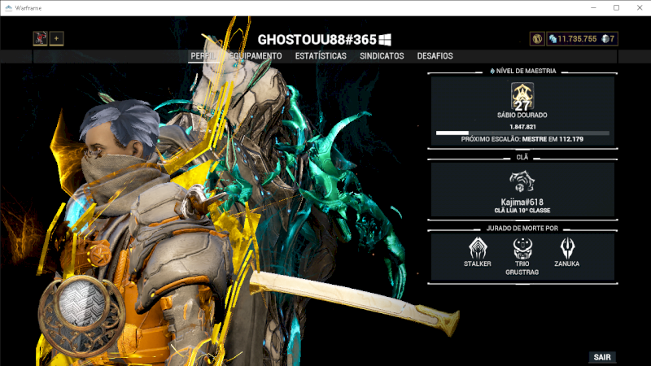View the DESAFIOS tab
The image size is (651, 366).
[435, 56]
